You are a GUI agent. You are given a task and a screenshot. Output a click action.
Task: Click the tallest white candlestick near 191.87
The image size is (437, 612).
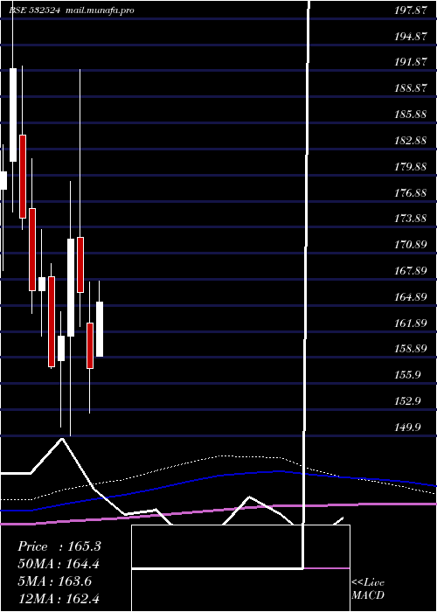tap(13, 115)
